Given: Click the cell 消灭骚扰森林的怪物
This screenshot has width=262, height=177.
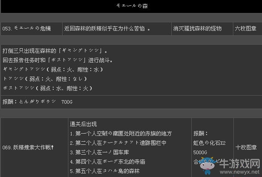Looking at the screenshot, I should (202, 29).
